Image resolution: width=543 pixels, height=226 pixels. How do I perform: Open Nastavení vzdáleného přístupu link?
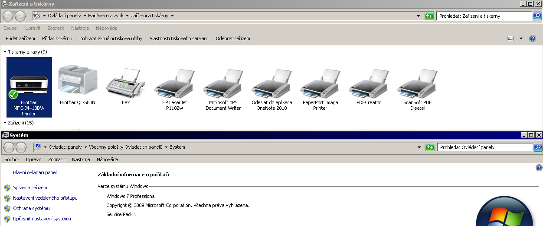pos(45,198)
